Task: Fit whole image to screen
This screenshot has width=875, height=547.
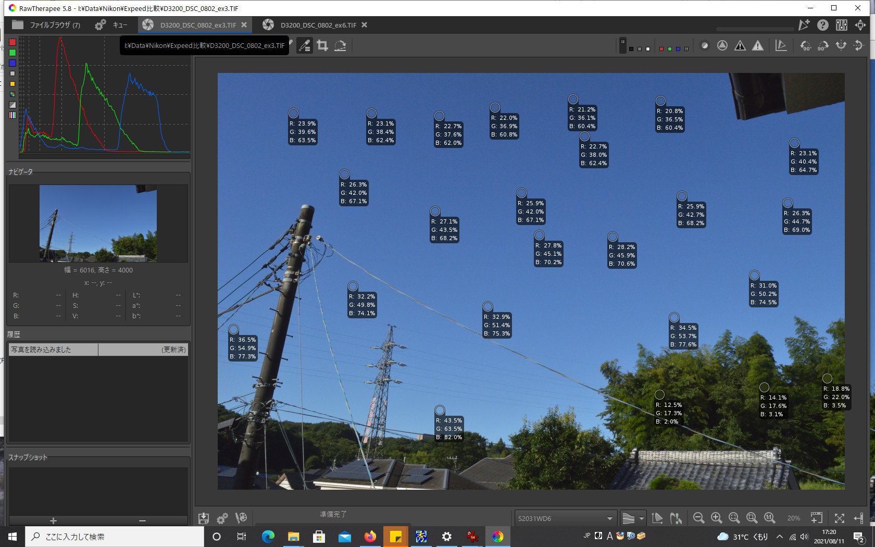Action: coord(734,518)
